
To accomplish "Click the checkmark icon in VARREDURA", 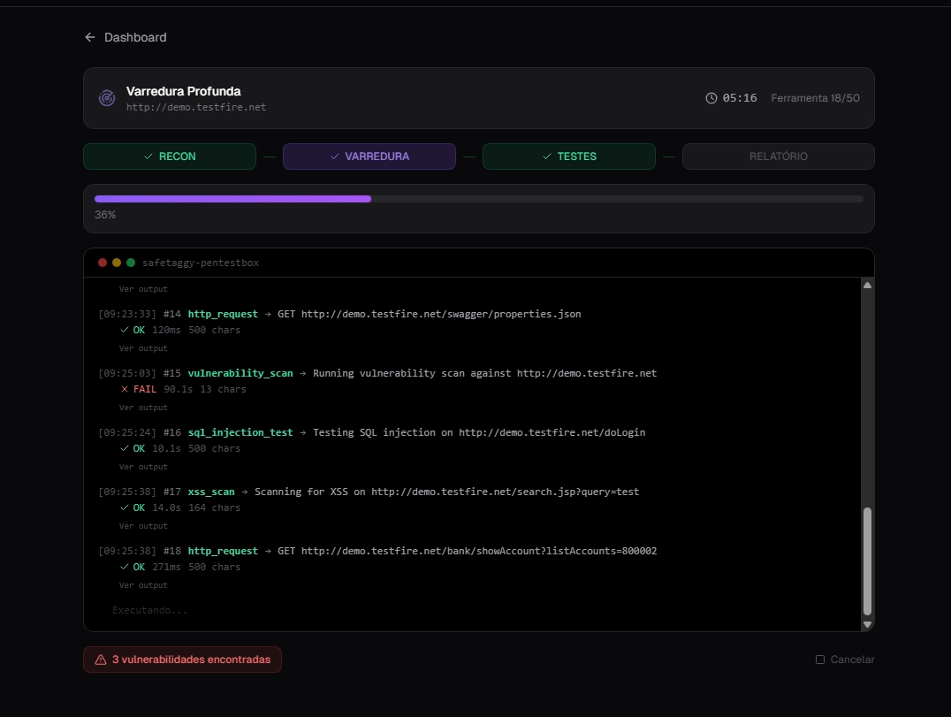I will click(334, 156).
